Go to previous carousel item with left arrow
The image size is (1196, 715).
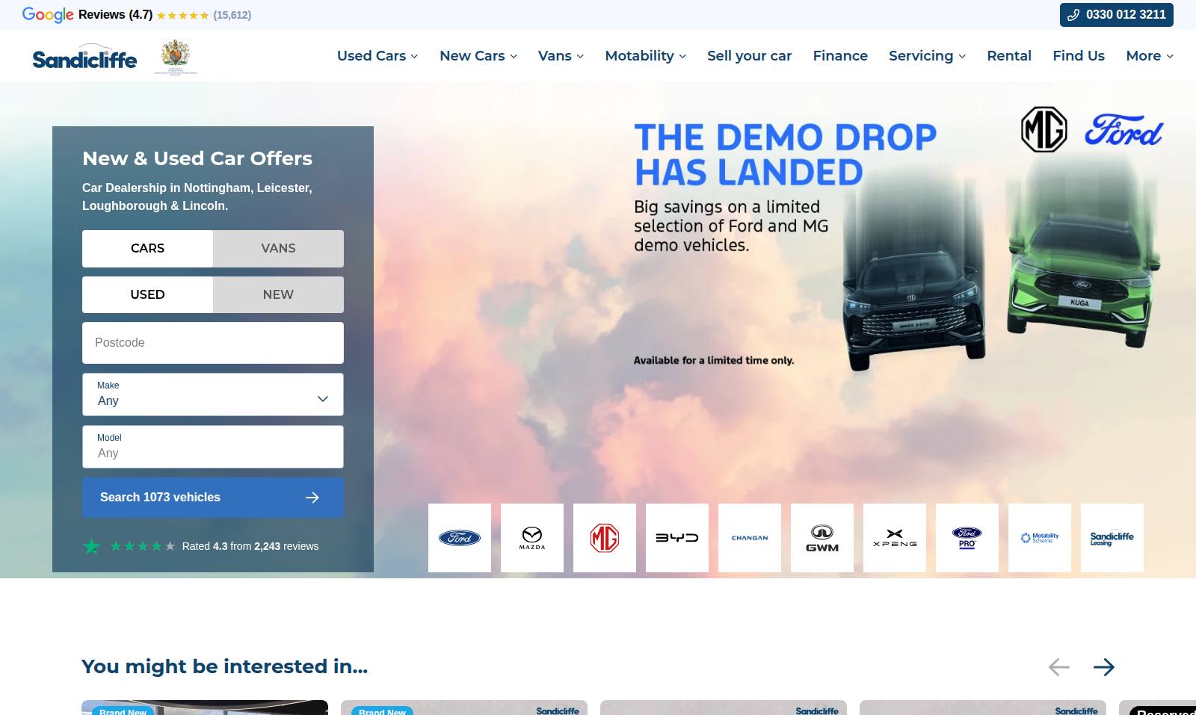pos(1059,667)
